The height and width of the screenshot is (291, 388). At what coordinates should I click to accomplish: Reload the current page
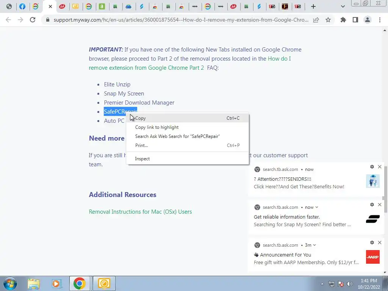pos(33,20)
